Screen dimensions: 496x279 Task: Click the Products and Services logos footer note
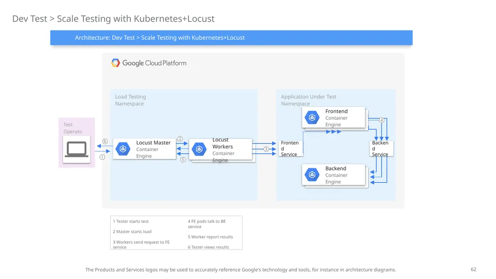pos(241,270)
